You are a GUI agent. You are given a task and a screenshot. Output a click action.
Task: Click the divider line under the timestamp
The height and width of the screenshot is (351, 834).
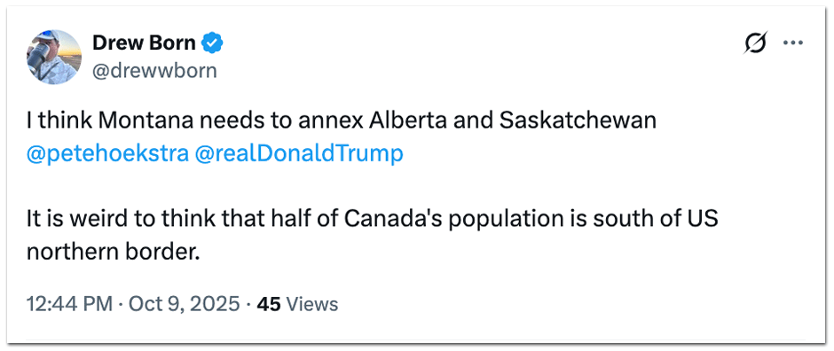click(416, 339)
